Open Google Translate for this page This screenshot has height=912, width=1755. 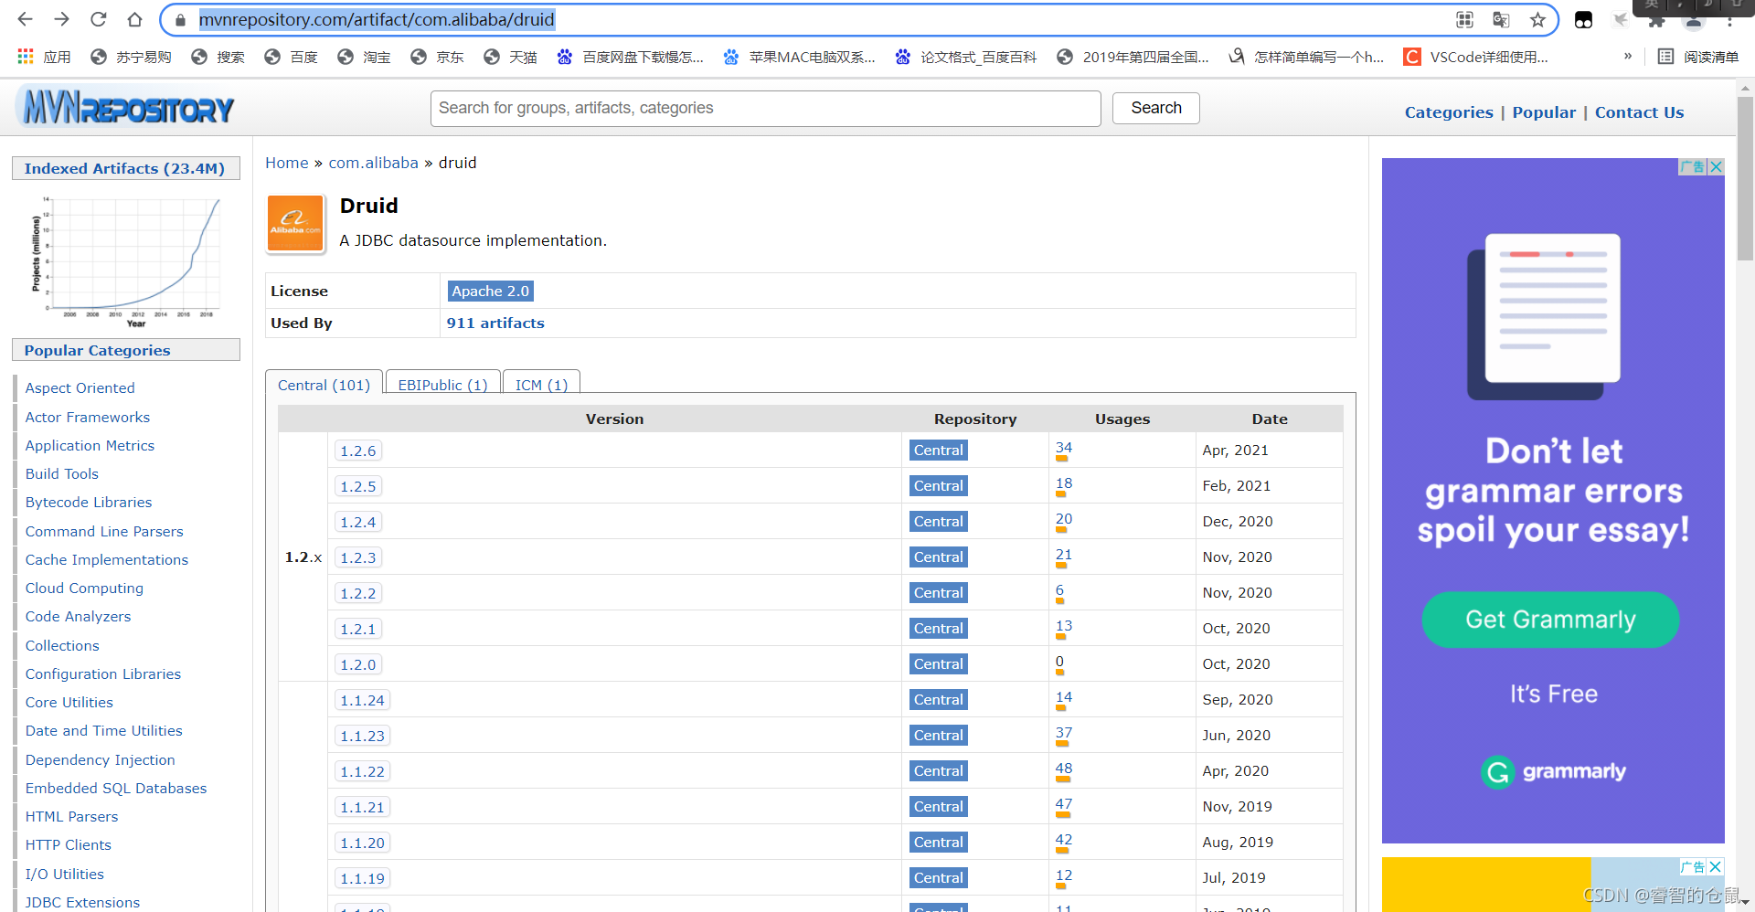pos(1501,19)
